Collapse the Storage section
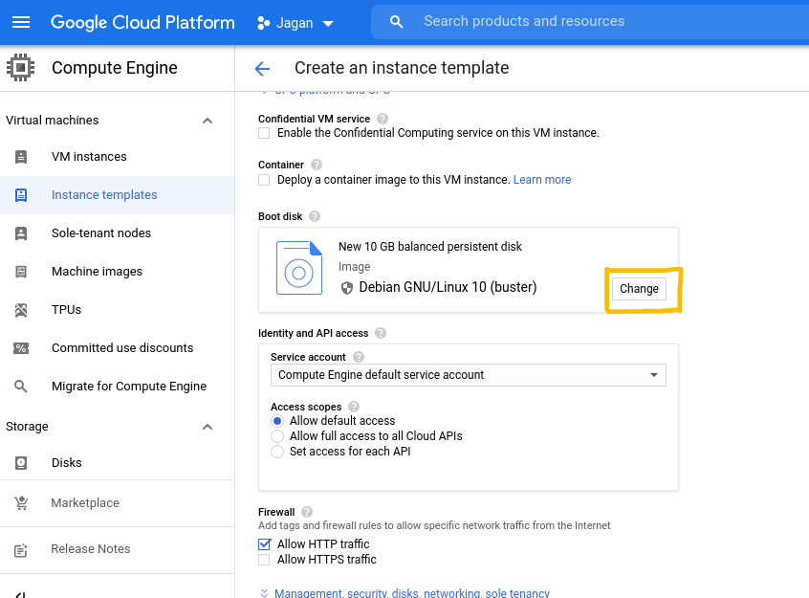809x598 pixels. click(x=208, y=427)
